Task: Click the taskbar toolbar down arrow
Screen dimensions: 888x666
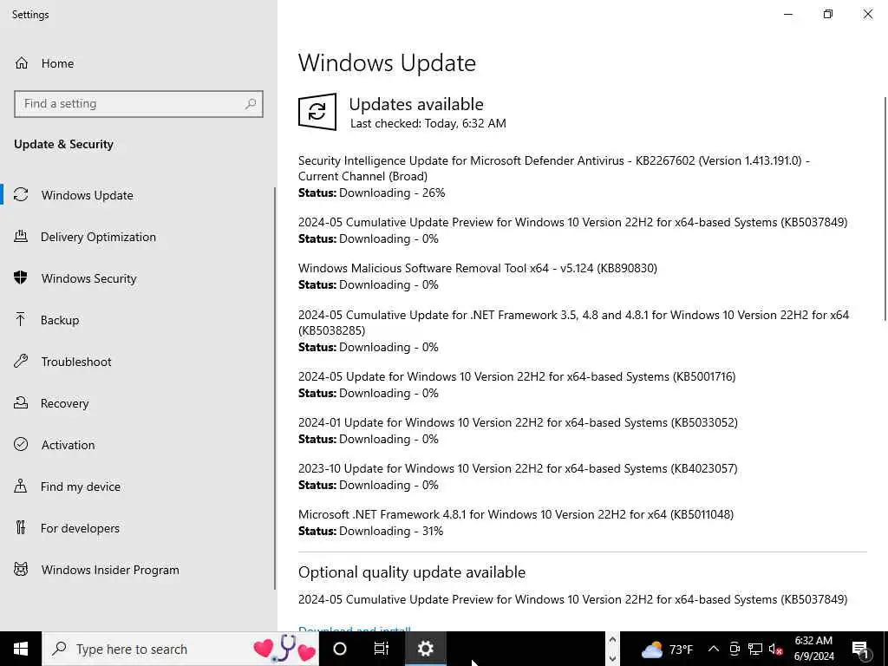Action: point(612,658)
